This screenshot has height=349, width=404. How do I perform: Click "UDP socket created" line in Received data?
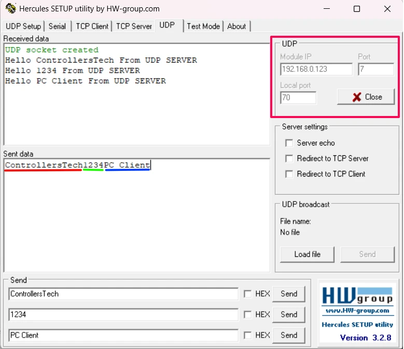click(x=52, y=50)
